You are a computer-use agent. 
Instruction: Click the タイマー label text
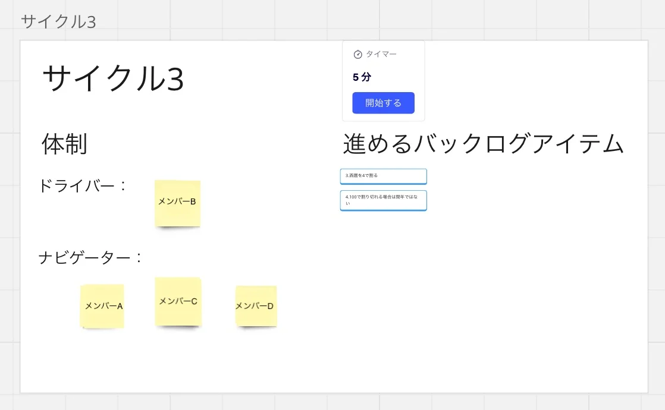381,54
